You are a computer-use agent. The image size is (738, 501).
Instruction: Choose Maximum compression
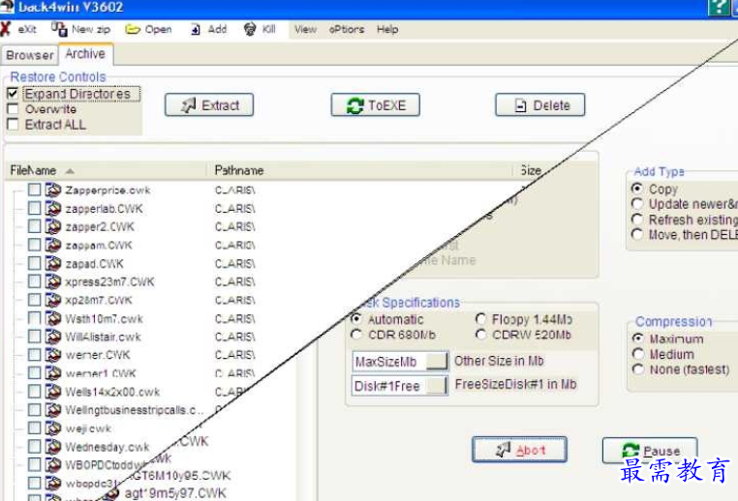click(638, 339)
